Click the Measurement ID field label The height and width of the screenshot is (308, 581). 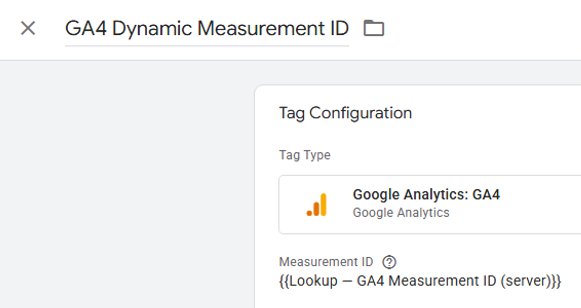click(326, 262)
